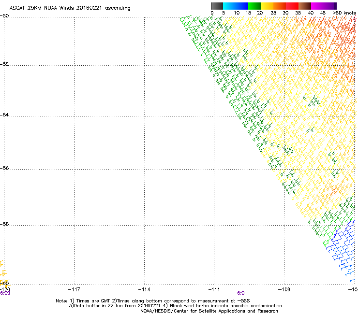Choose the red 30-35 knots legend swatch
The image size is (358, 314).
click(292, 6)
